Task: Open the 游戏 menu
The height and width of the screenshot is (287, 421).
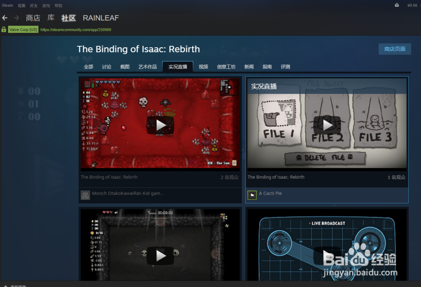Action: point(46,5)
